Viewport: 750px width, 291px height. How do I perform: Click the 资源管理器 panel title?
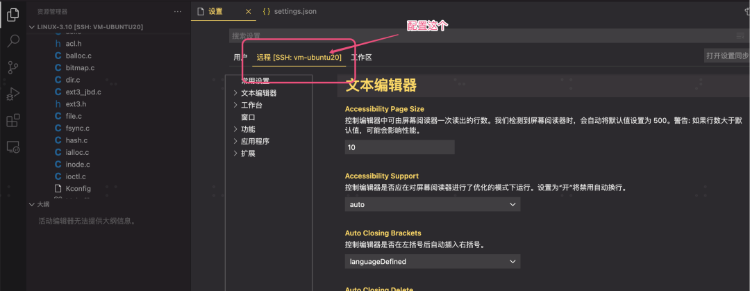tap(52, 12)
